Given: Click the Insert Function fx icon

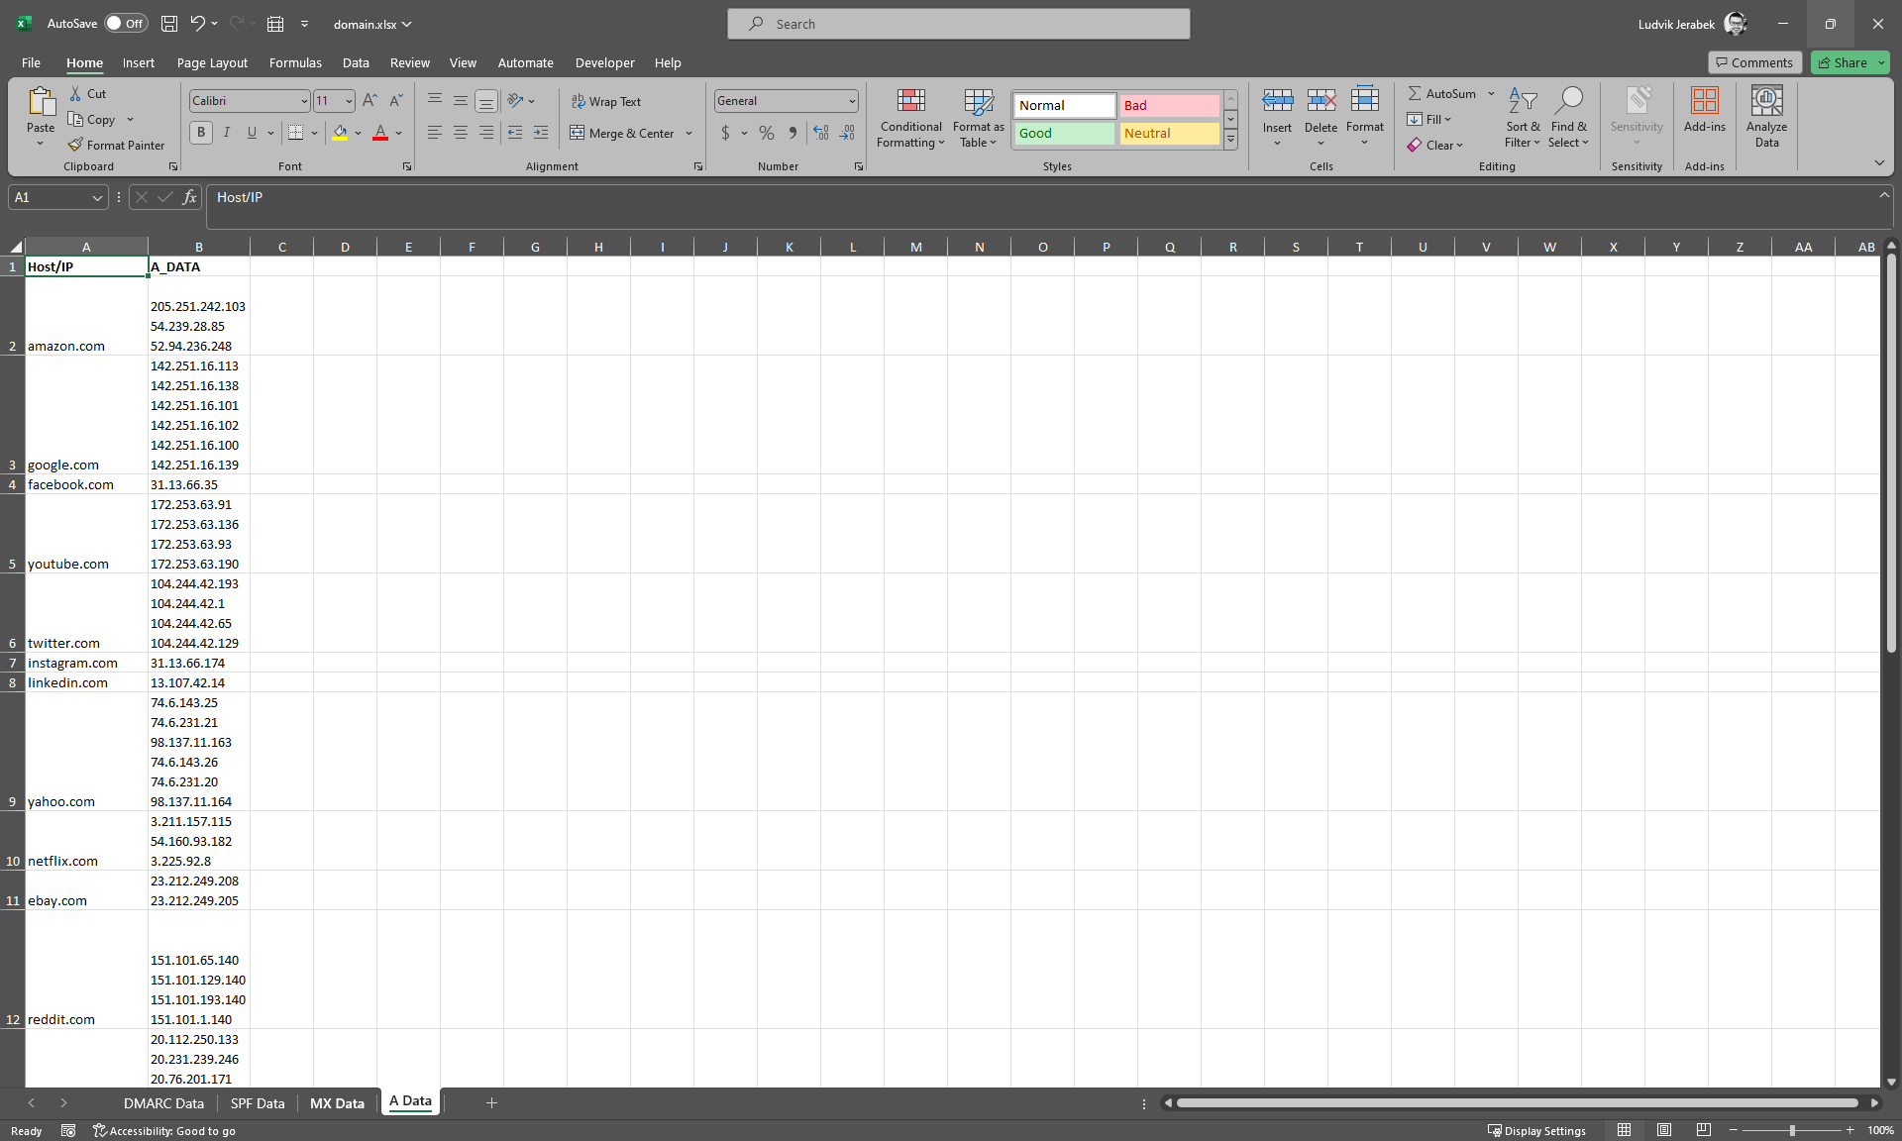Looking at the screenshot, I should (x=189, y=197).
